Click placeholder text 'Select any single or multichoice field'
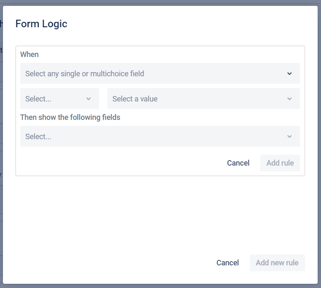The width and height of the screenshot is (321, 288). [x=84, y=74]
